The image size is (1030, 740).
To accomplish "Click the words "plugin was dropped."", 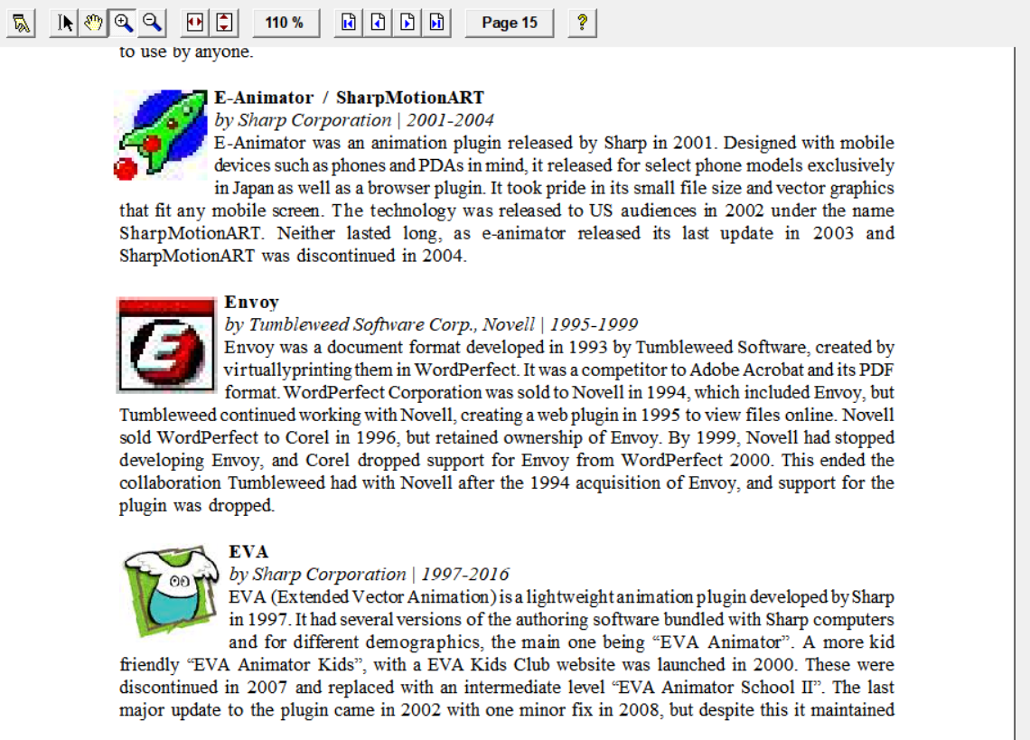I will (196, 505).
